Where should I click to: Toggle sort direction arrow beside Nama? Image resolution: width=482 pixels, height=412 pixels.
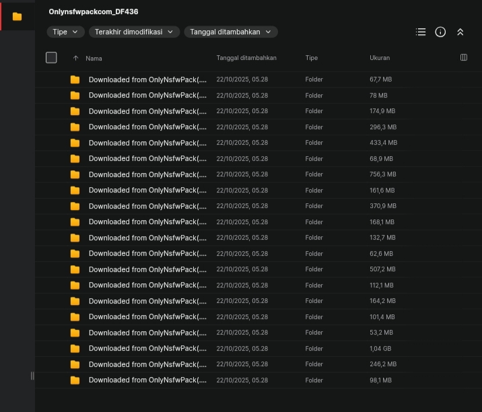(x=75, y=58)
